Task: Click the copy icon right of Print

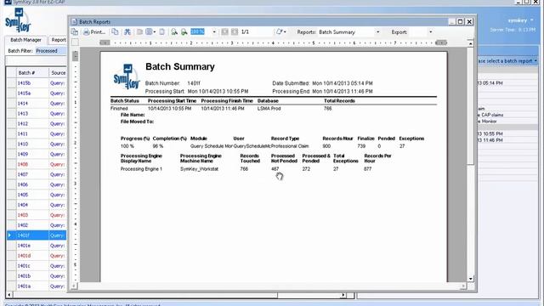Action: point(115,32)
